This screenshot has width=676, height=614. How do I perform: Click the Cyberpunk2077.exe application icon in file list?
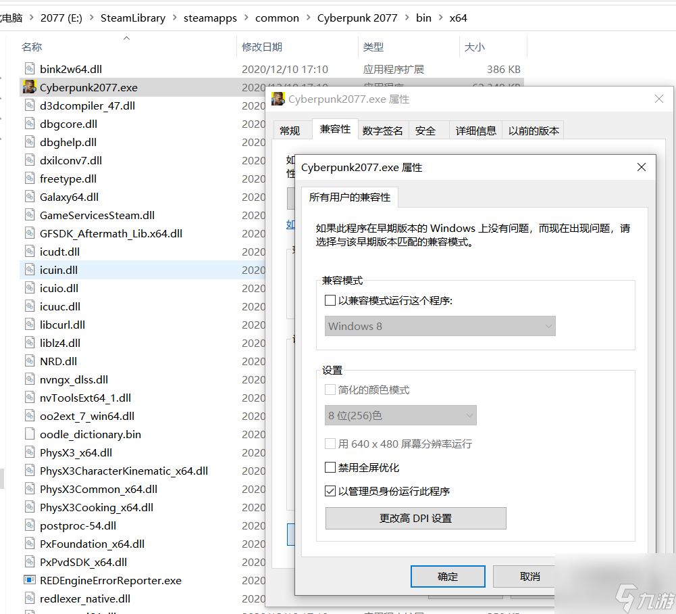(x=30, y=87)
